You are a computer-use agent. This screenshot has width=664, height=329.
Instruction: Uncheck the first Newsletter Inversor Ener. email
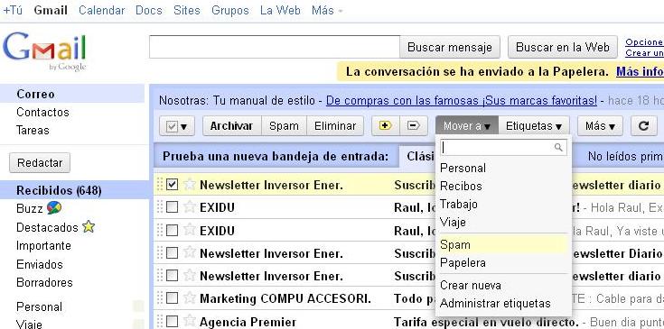point(172,185)
